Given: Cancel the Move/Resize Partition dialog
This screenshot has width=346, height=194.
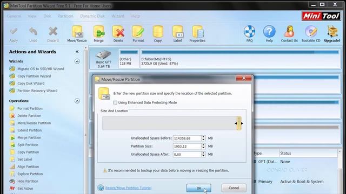Looking at the screenshot, I should tap(234, 188).
